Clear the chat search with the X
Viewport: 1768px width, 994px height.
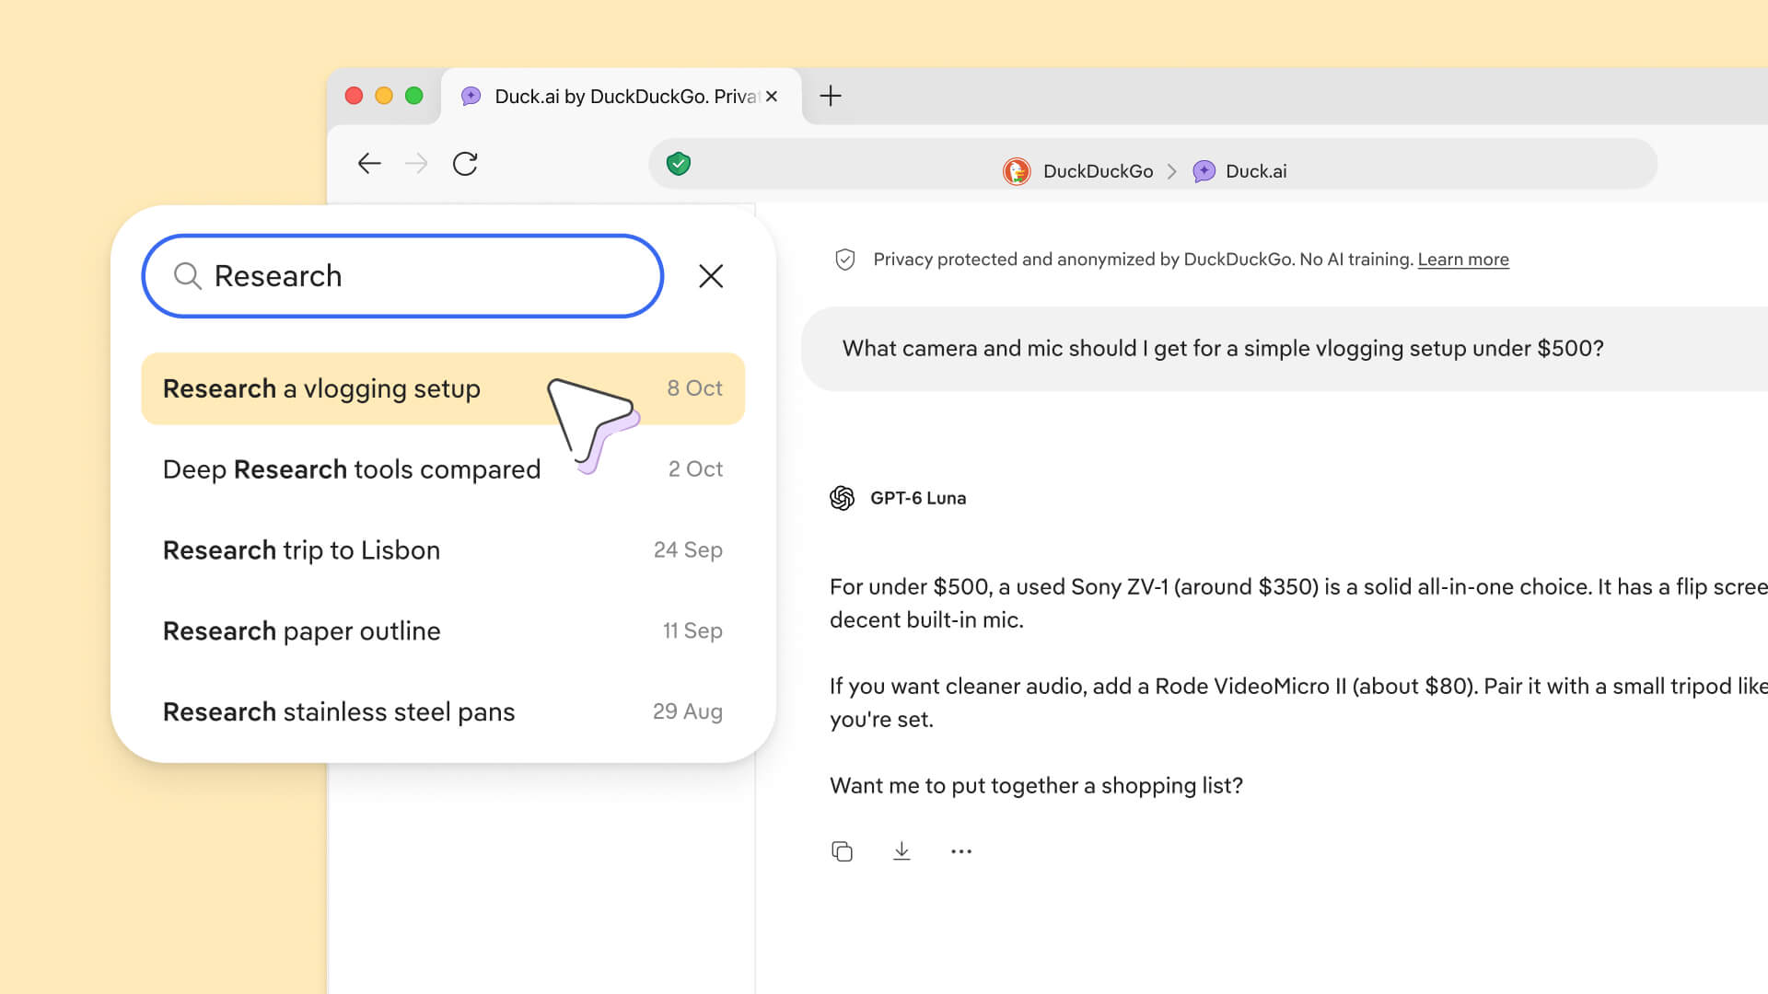point(711,276)
